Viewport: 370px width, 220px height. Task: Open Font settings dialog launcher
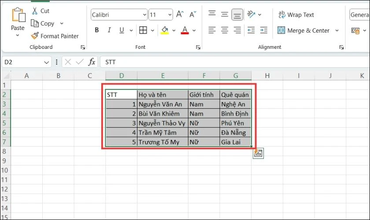point(198,48)
